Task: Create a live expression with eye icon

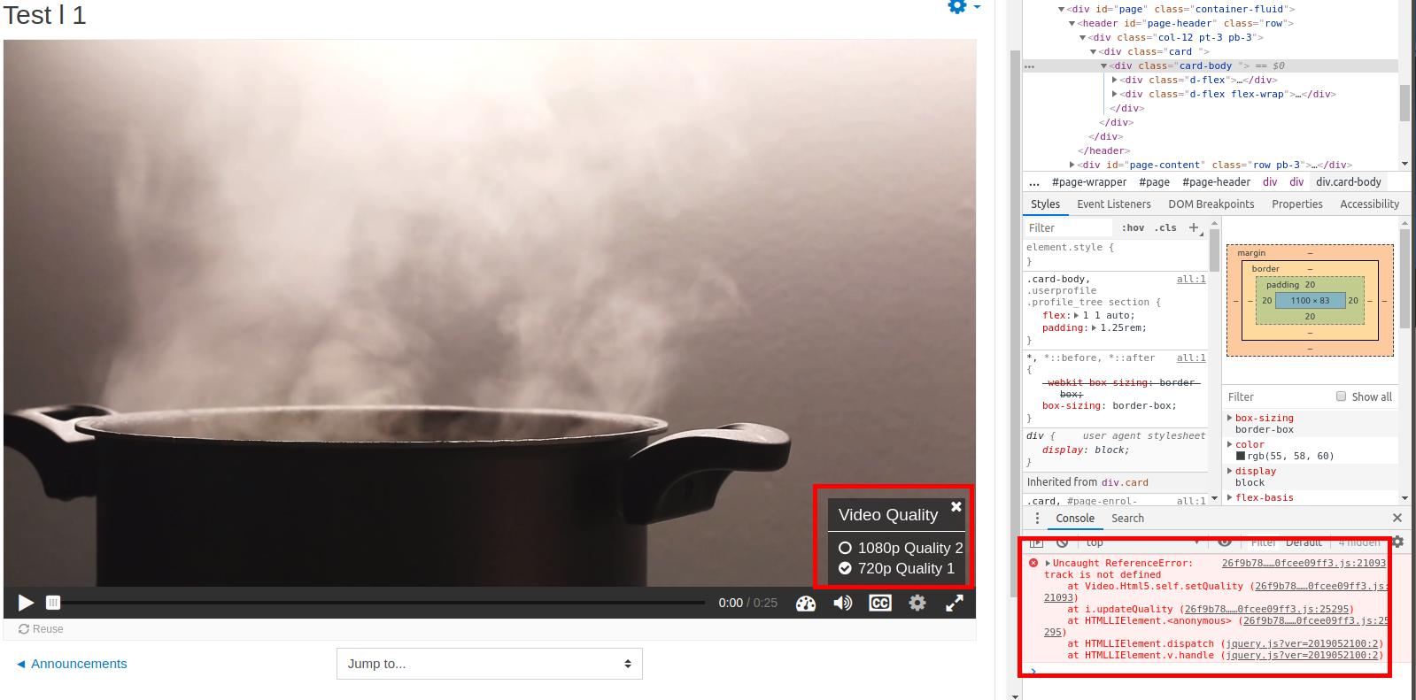Action: coord(1225,542)
